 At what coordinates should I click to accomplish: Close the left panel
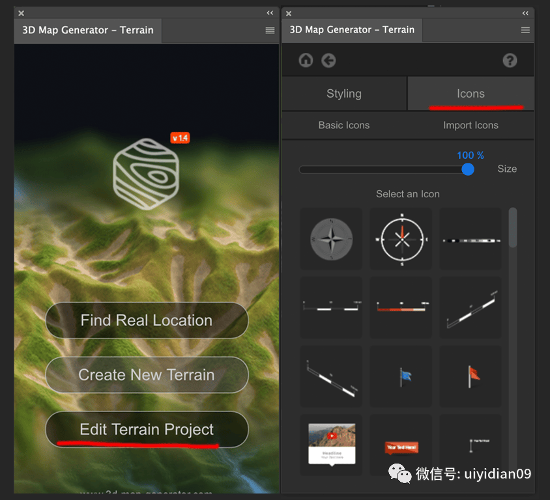(x=22, y=13)
